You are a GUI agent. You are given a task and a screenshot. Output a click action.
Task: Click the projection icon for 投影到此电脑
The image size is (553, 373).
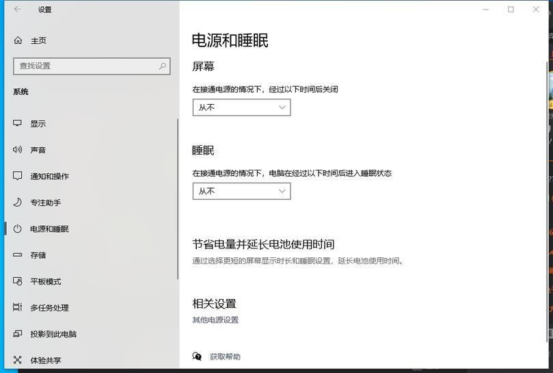[x=17, y=333]
